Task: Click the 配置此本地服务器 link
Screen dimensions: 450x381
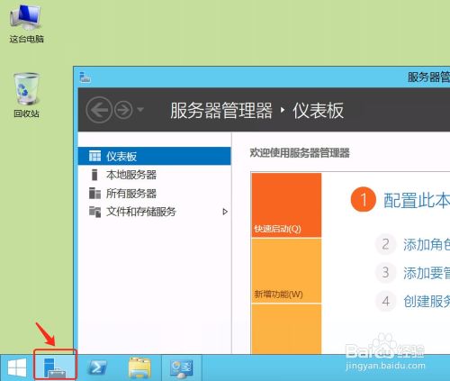Action: pyautogui.click(x=417, y=201)
